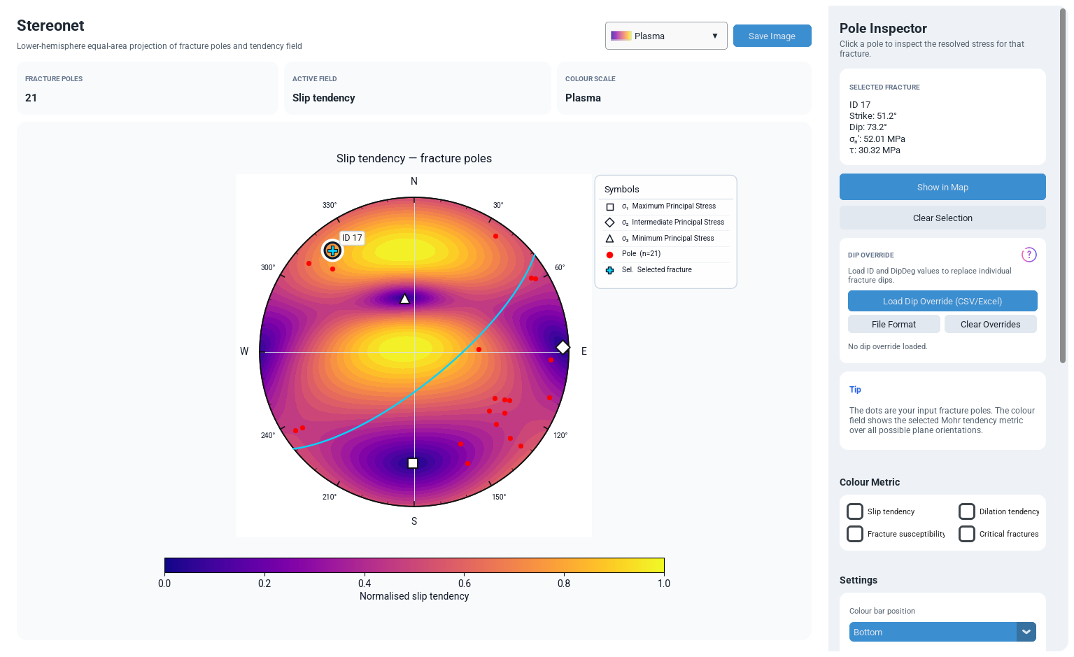Viewport: 1074px width, 657px height.
Task: Open the File Format button
Action: tap(893, 324)
